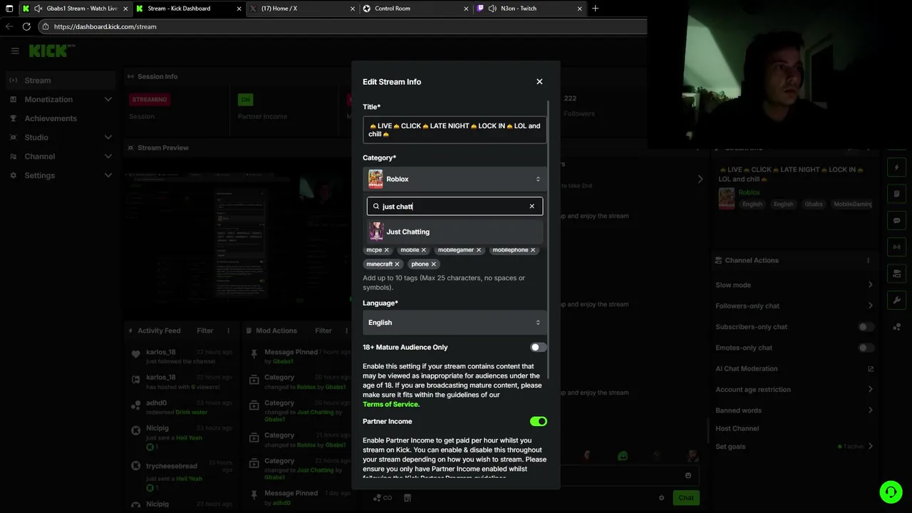Open Followers-only chat settings
The height and width of the screenshot is (513, 912).
[x=794, y=306]
